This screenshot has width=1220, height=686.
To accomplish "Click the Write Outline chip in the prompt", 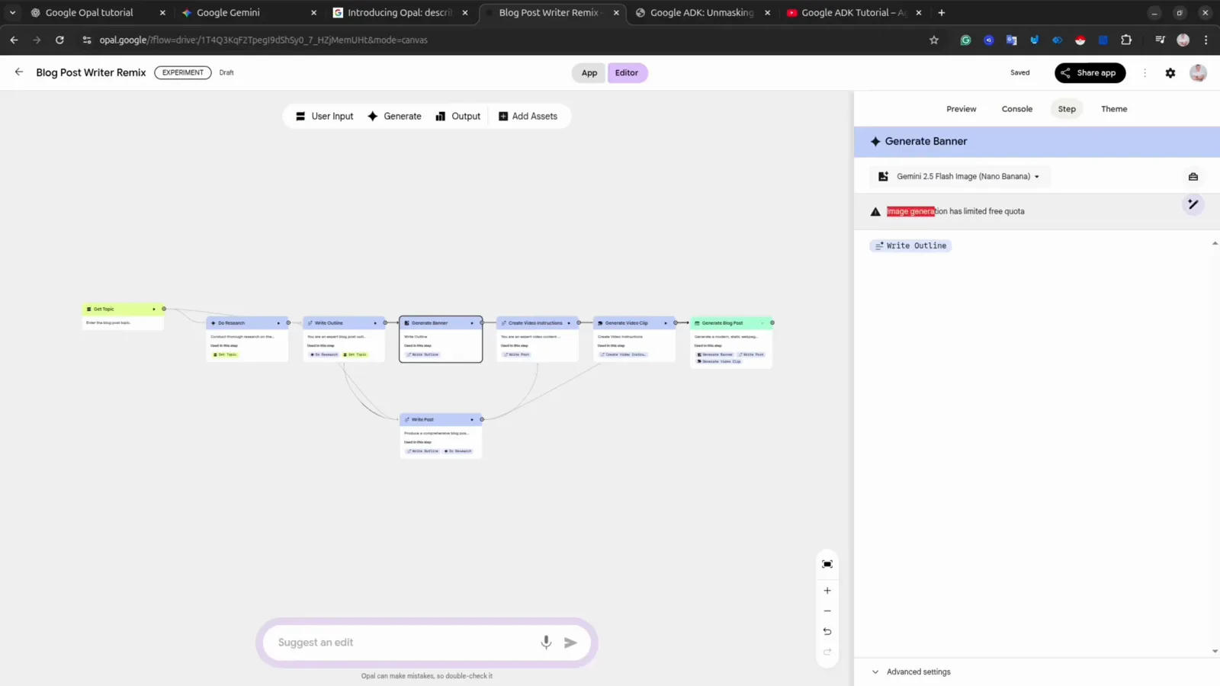I will (x=910, y=246).
